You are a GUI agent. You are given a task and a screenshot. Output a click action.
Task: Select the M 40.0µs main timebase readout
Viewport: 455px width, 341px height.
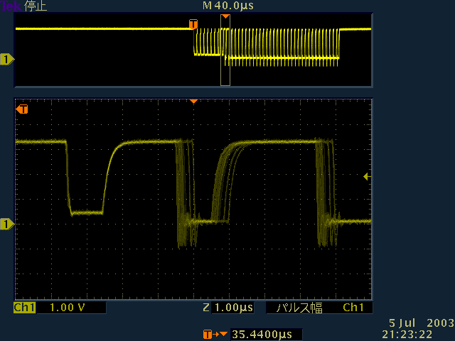coord(227,6)
